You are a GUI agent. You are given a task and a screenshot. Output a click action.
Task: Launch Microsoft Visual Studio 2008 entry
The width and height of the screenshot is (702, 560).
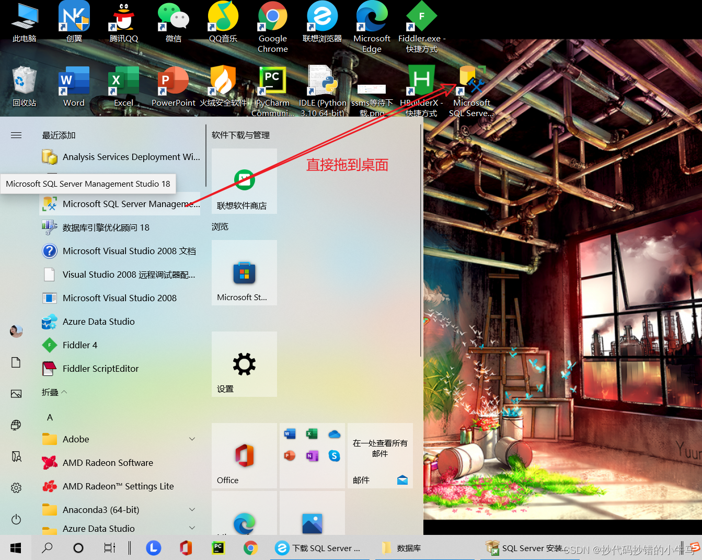point(120,298)
